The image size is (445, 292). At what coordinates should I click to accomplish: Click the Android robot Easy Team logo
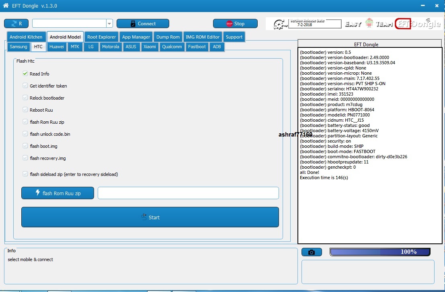(x=369, y=23)
